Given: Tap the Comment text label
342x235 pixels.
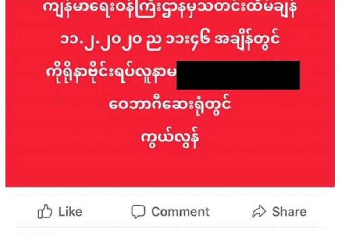Looking at the screenshot, I should [180, 212].
